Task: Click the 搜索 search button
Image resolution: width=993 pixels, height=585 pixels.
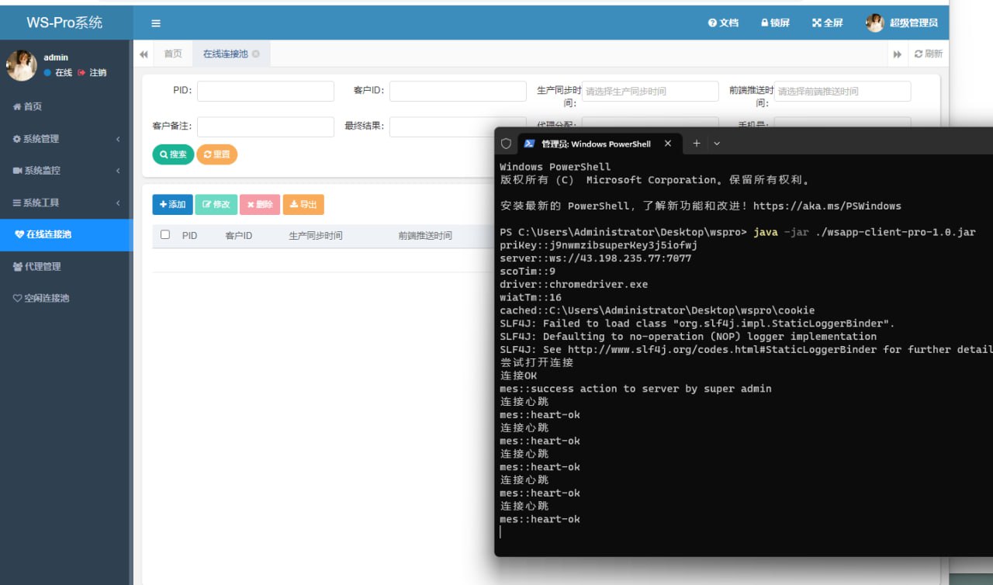Action: 172,154
